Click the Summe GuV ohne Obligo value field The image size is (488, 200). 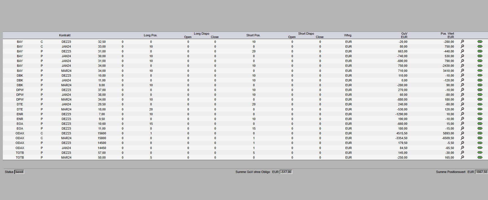click(x=286, y=172)
